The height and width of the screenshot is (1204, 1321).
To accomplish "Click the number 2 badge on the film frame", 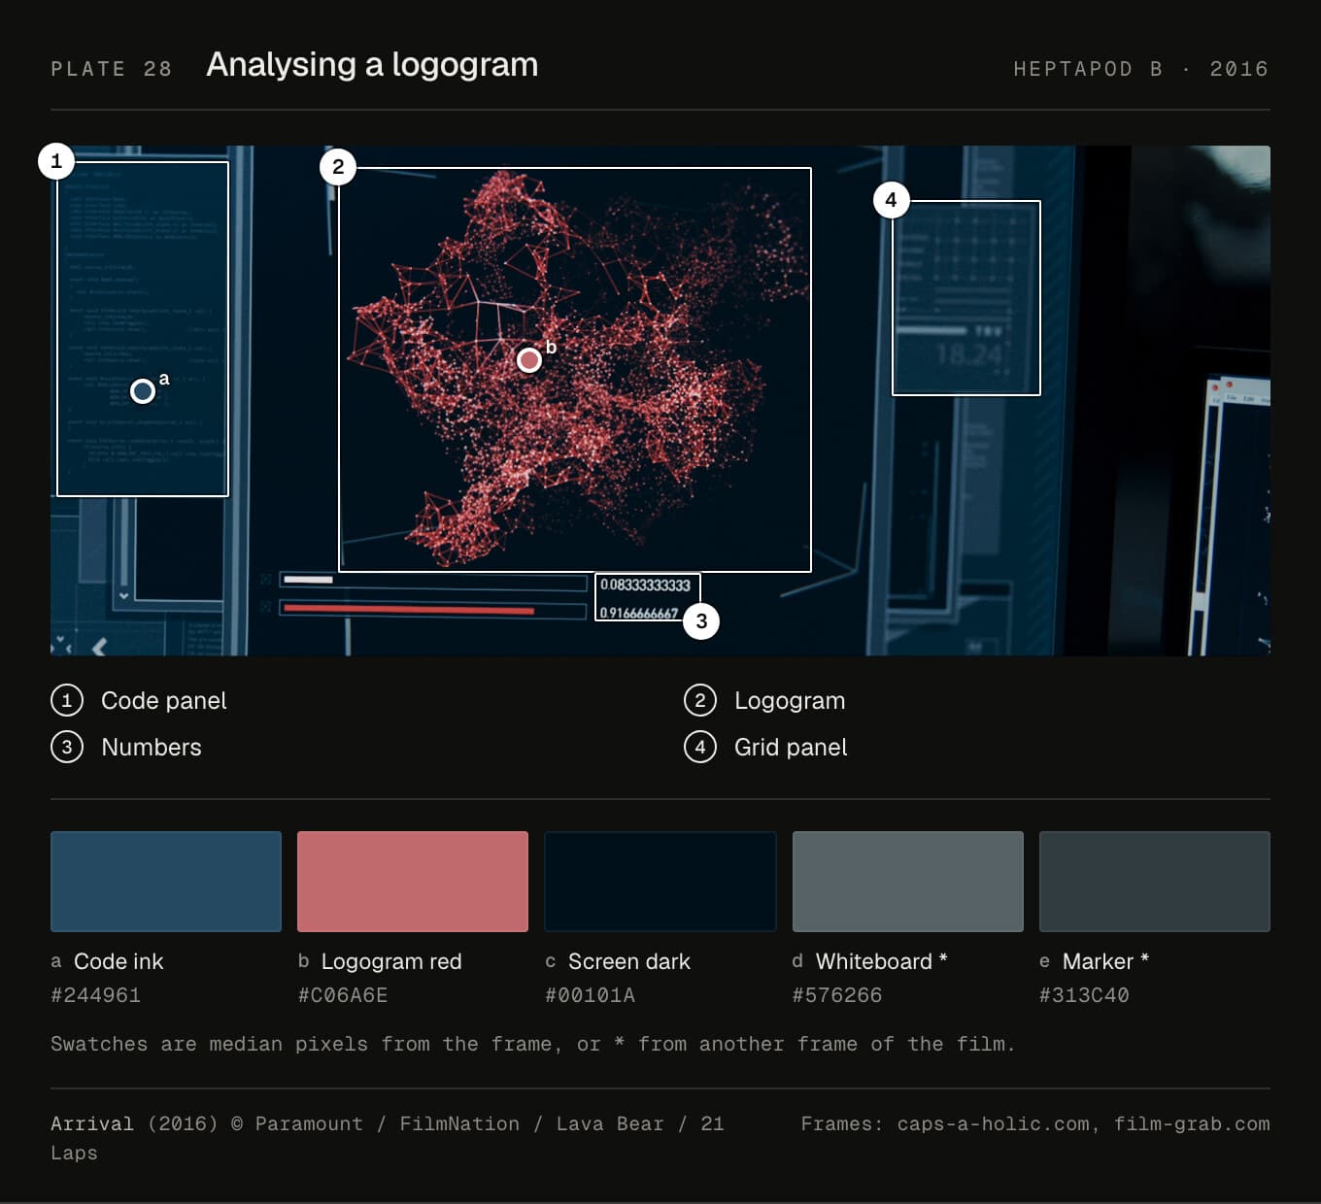I will (338, 166).
